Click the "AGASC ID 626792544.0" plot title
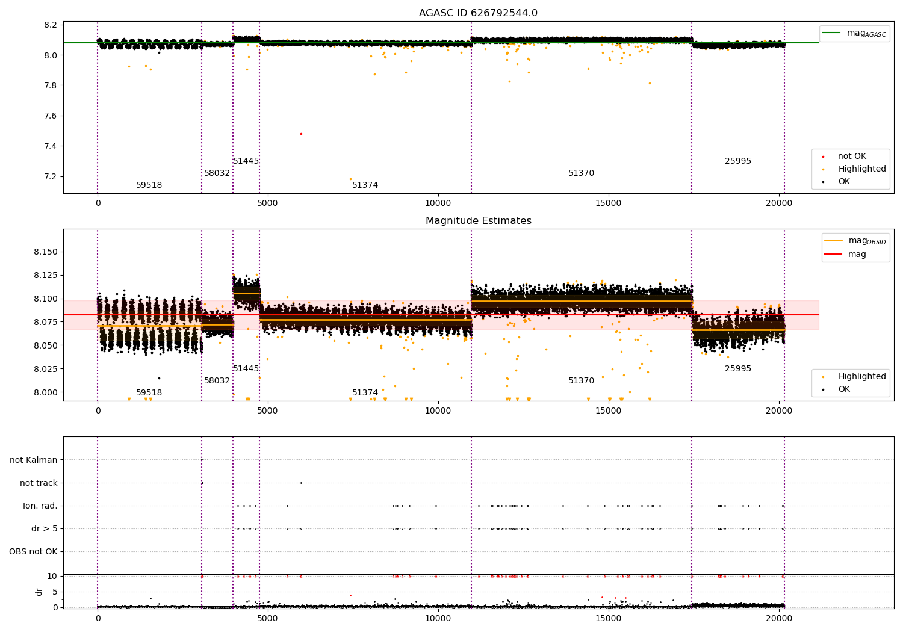 pos(478,13)
